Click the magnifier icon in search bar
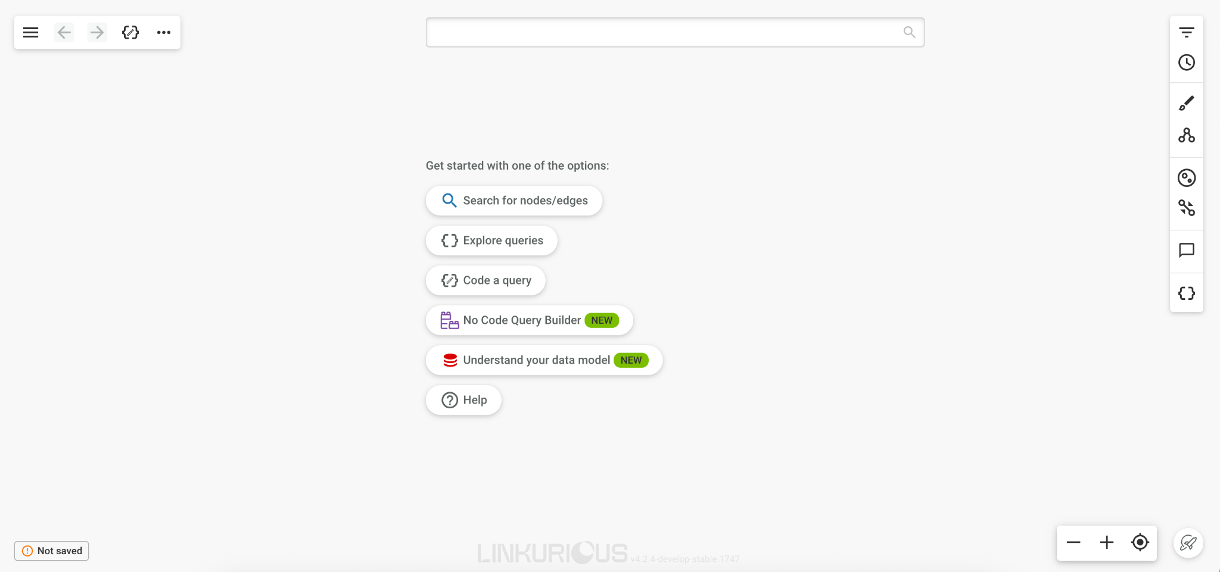The width and height of the screenshot is (1220, 572). (909, 33)
